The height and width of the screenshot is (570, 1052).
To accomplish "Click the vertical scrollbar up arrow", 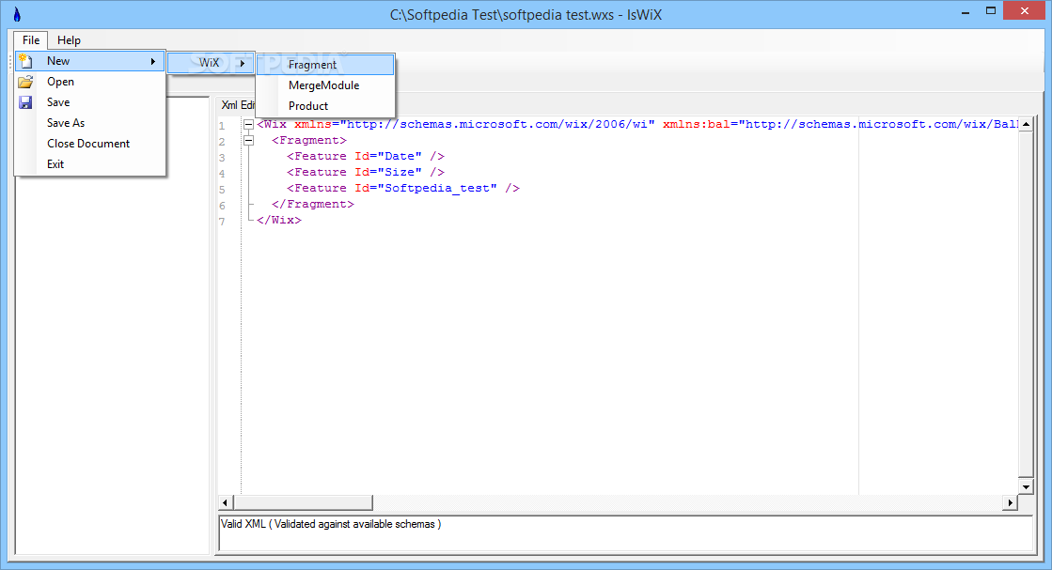I will [1026, 125].
